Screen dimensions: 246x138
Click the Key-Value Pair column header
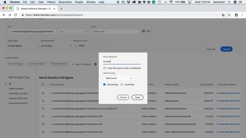click(57, 85)
